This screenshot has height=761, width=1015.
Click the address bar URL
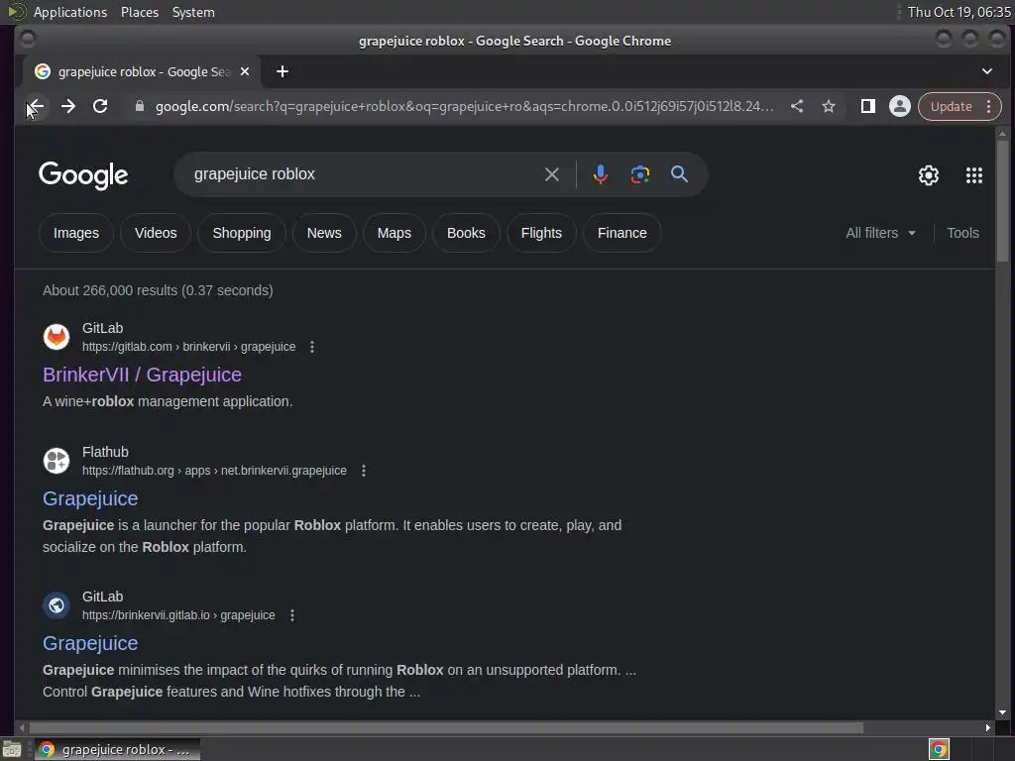(464, 106)
